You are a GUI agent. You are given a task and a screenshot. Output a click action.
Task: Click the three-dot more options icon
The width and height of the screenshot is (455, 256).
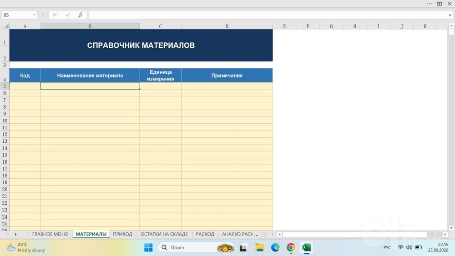tap(429, 4)
